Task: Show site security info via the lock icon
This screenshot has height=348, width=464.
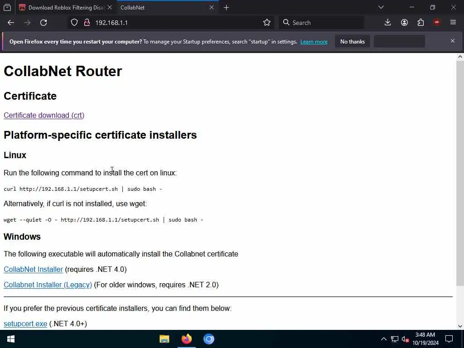Action: point(87,23)
